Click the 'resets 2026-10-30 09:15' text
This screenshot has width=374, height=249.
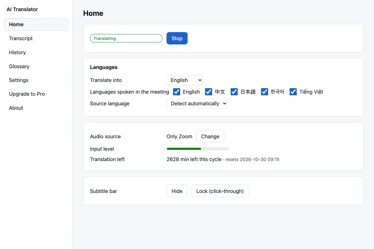pyautogui.click(x=252, y=160)
